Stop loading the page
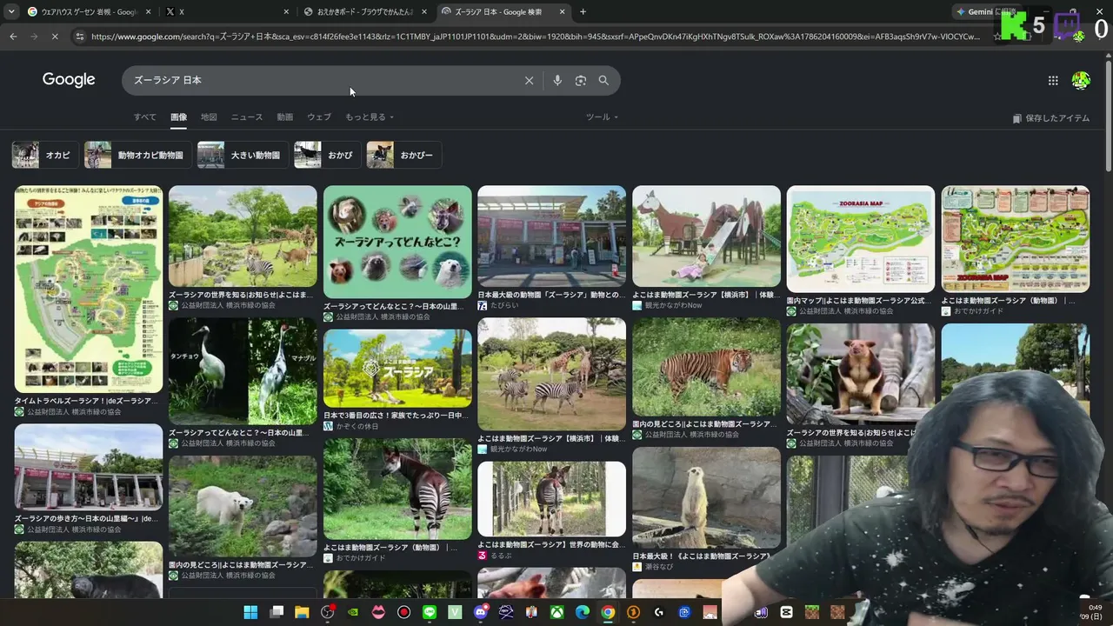This screenshot has width=1113, height=626. 54,37
